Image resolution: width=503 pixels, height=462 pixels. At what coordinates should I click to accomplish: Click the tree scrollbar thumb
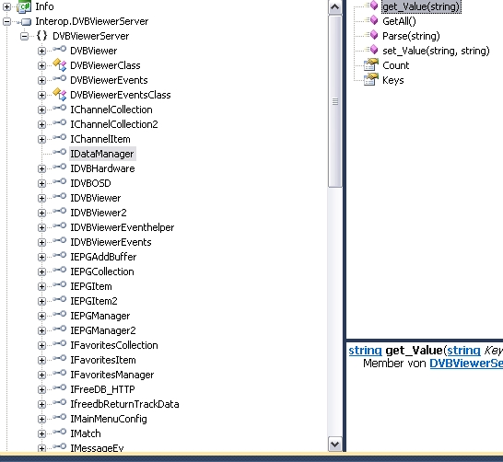(x=335, y=101)
